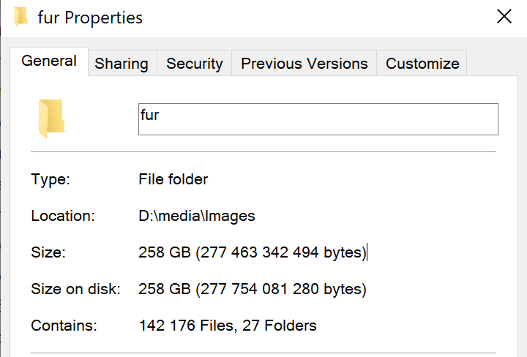Close the fur Properties dialog
This screenshot has width=527, height=357.
coord(504,17)
